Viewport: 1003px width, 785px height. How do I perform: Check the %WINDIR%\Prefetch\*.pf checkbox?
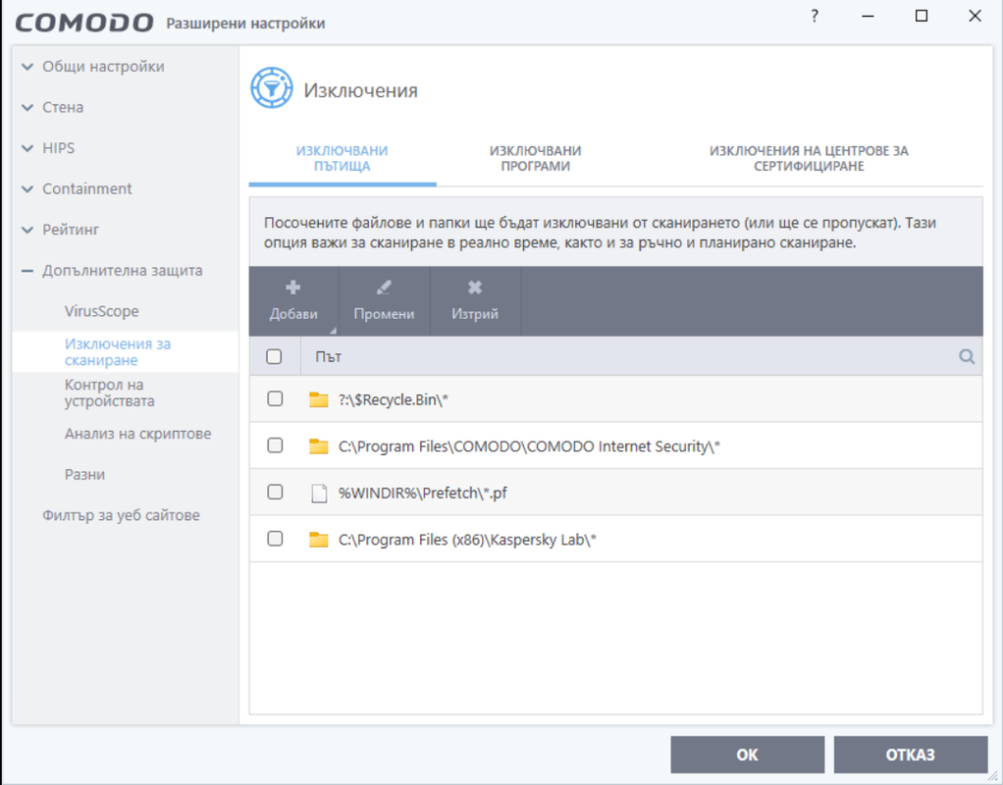(275, 492)
